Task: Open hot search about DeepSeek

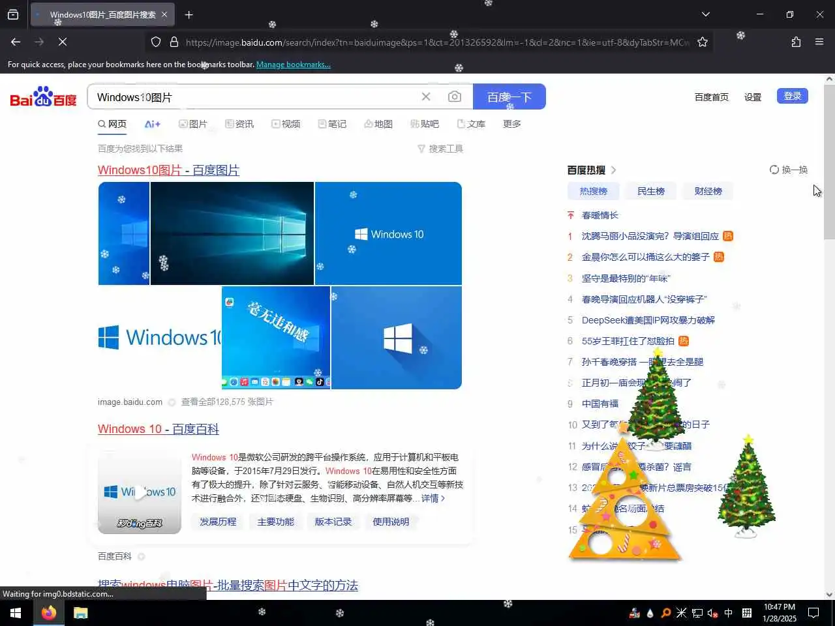Action: click(648, 320)
